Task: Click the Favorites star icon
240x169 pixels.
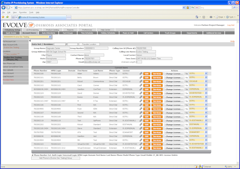Action: click(x=3, y=17)
